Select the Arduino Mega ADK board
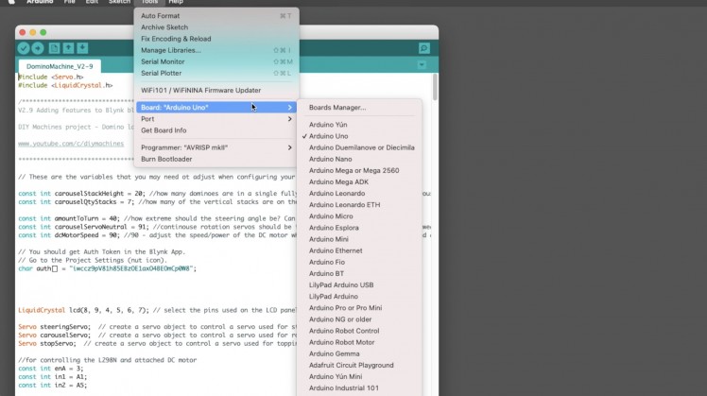The image size is (707, 396). click(359, 181)
